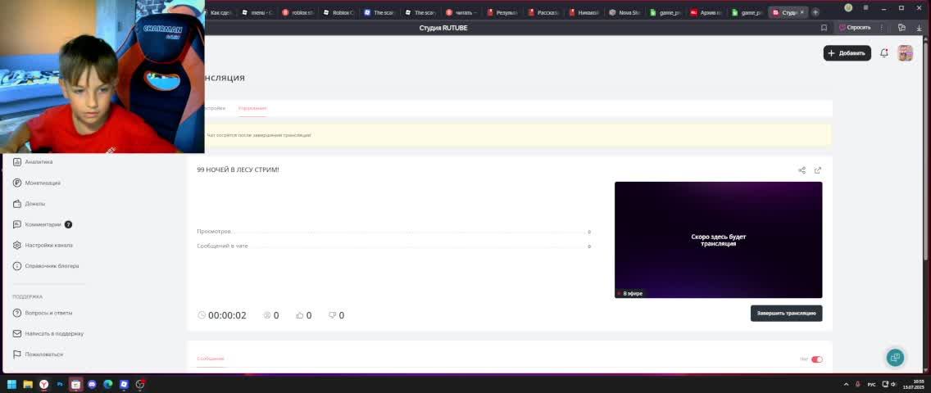Click the dislikes thumbs-down counter
Screen dimensions: 931x393
(336, 315)
